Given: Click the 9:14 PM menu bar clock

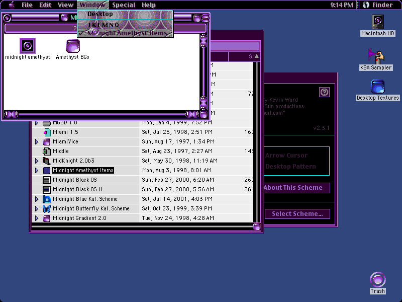Looking at the screenshot, I should (x=342, y=5).
